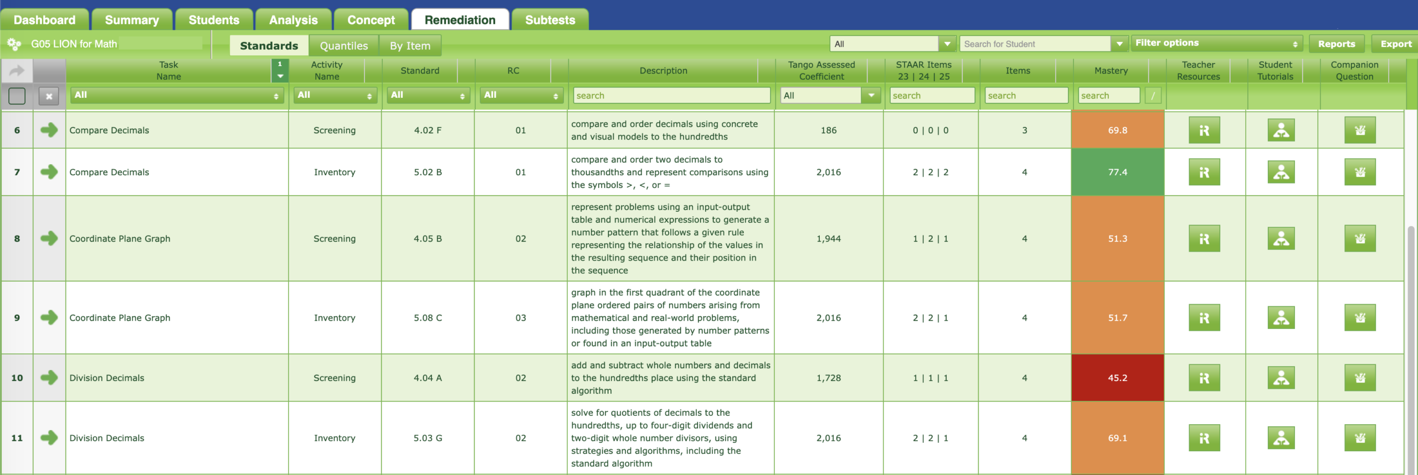Open the Filter options dropdown
The image size is (1418, 475).
[1217, 44]
